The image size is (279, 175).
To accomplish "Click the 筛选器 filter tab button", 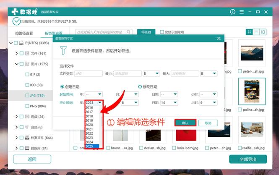I will click(146, 32).
